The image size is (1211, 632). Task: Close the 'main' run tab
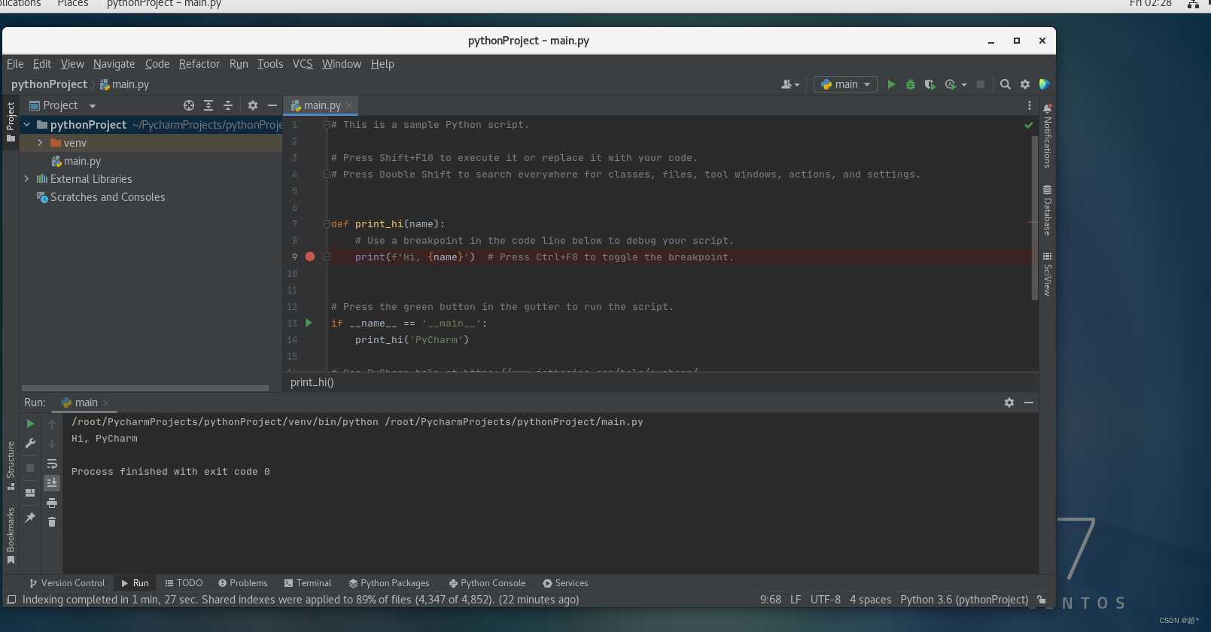click(106, 403)
